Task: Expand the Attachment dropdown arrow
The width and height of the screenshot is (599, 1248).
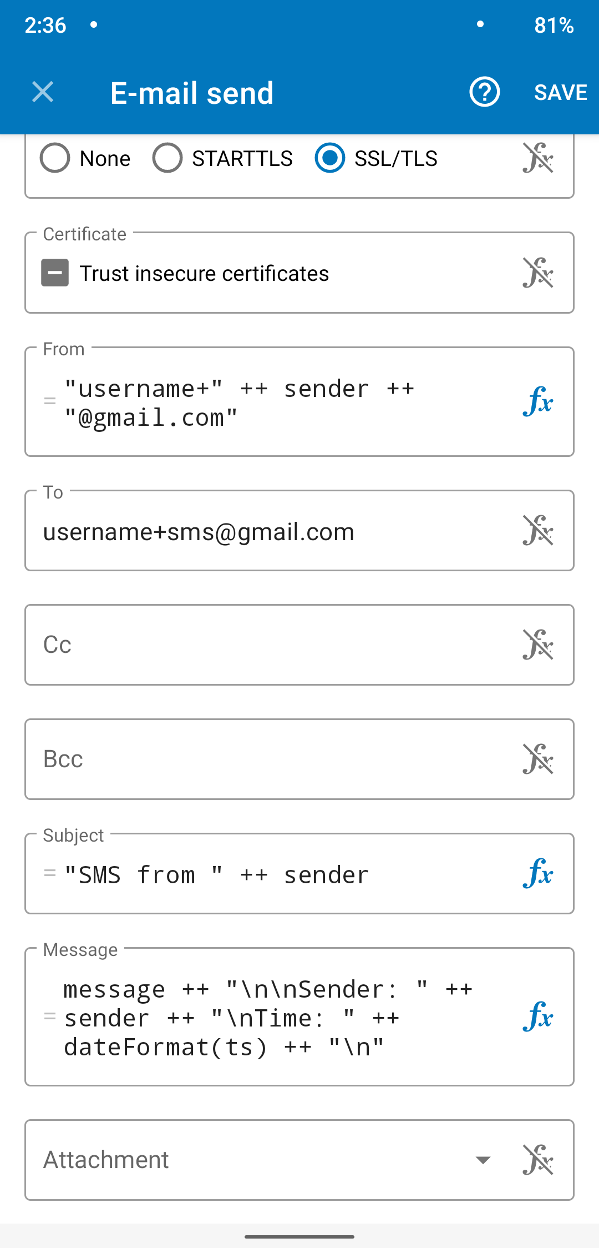Action: click(483, 1160)
